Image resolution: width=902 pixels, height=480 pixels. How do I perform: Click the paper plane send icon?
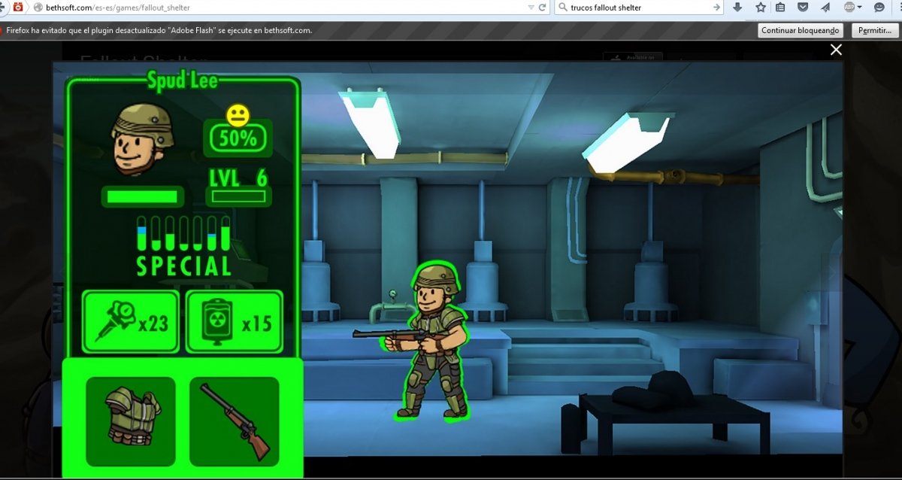click(825, 8)
